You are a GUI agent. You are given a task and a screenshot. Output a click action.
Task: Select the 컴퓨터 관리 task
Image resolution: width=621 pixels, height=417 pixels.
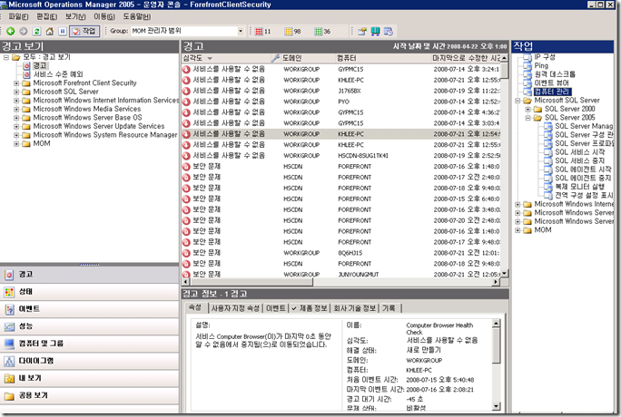[552, 92]
